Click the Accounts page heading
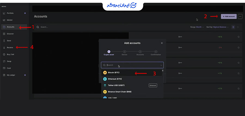Image resolution: width=245 pixels, height=116 pixels. (41, 16)
